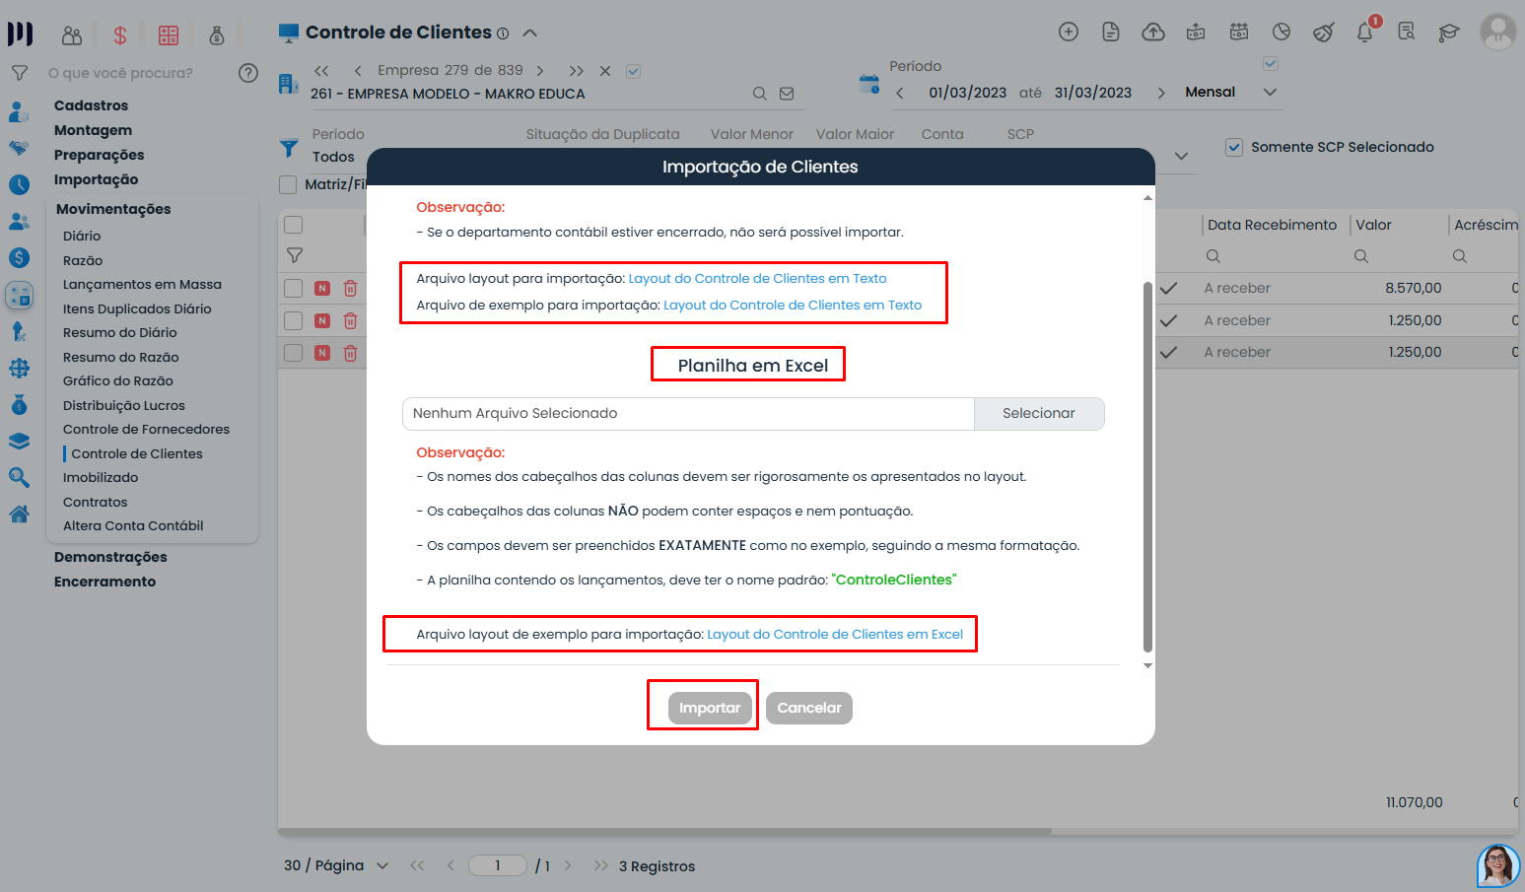Viewport: 1525px width, 892px height.
Task: Open notifications bell icon
Action: [1365, 33]
